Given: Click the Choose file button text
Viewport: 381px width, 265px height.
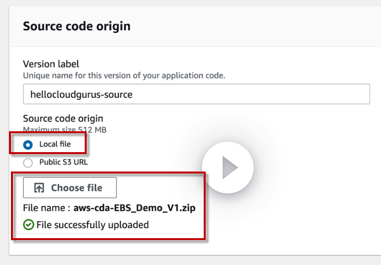Looking at the screenshot, I should (x=76, y=188).
